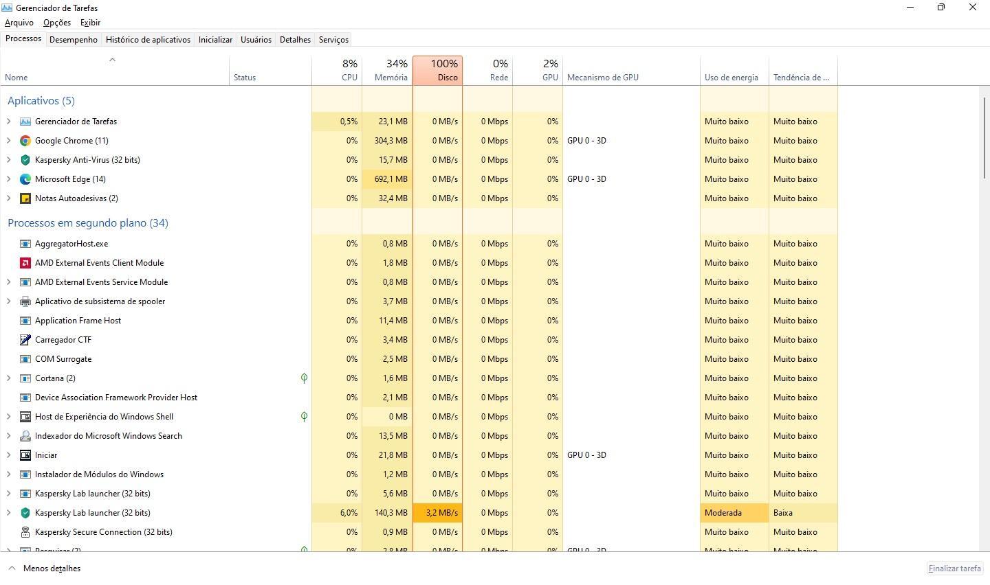Click the AggregatorHost.exe process icon

(25, 244)
